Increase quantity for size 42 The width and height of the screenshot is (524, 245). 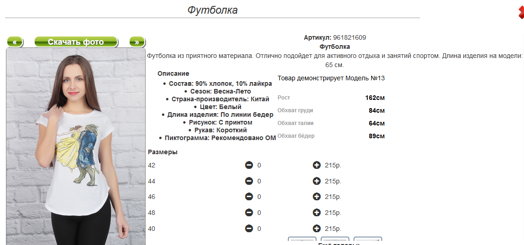click(x=316, y=165)
